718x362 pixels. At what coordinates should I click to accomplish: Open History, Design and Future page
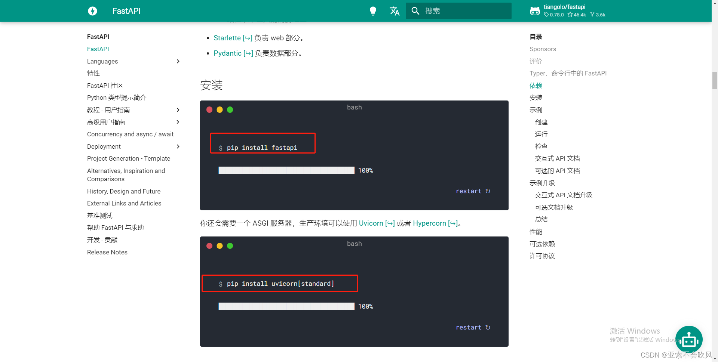(124, 191)
